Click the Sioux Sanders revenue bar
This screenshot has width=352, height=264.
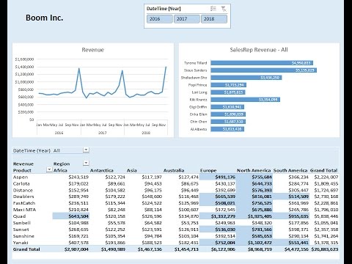[264, 70]
